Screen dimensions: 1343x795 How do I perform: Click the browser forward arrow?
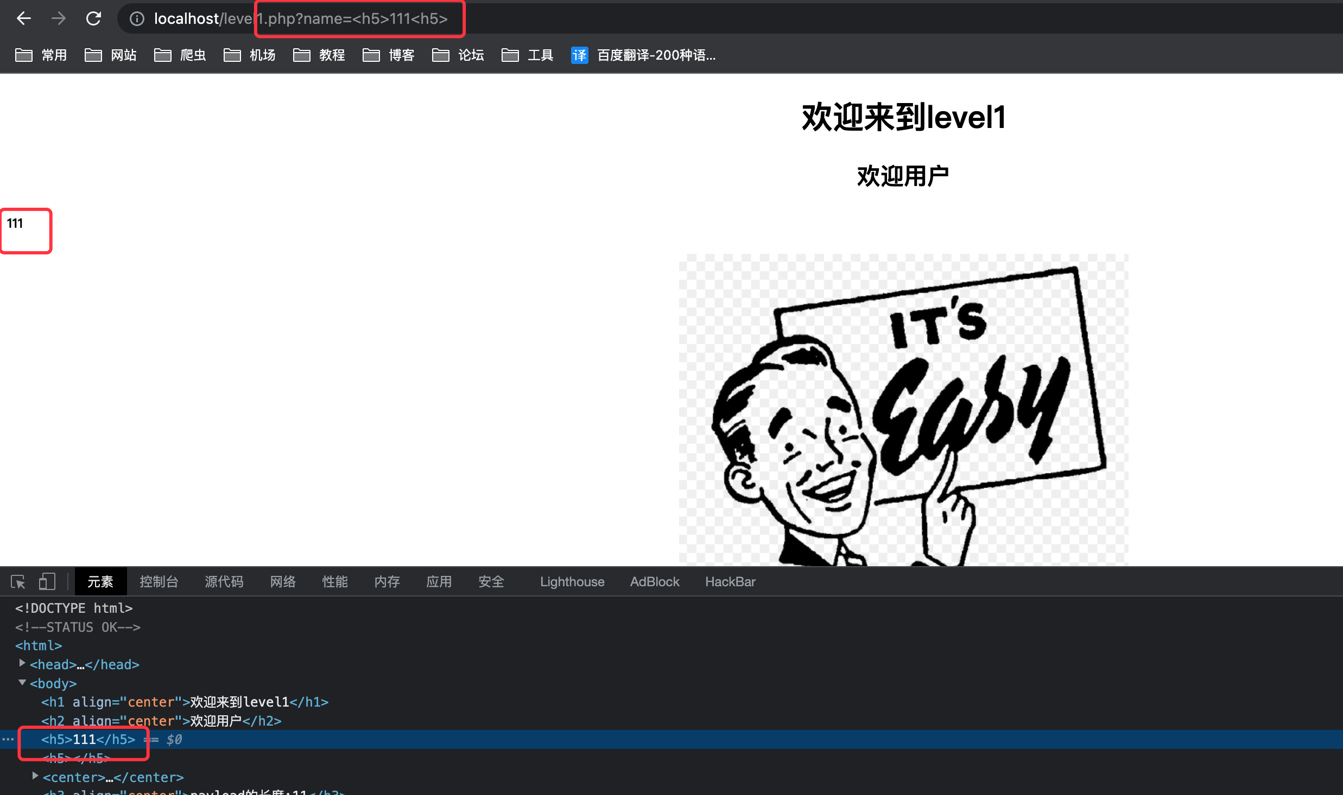pos(58,18)
